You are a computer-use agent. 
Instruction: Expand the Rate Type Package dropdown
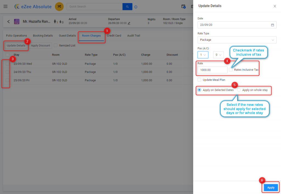[x=237, y=40]
